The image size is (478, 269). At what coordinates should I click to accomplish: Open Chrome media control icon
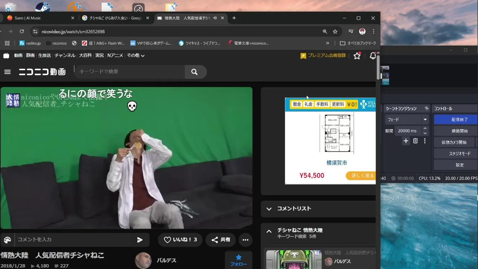(351, 32)
